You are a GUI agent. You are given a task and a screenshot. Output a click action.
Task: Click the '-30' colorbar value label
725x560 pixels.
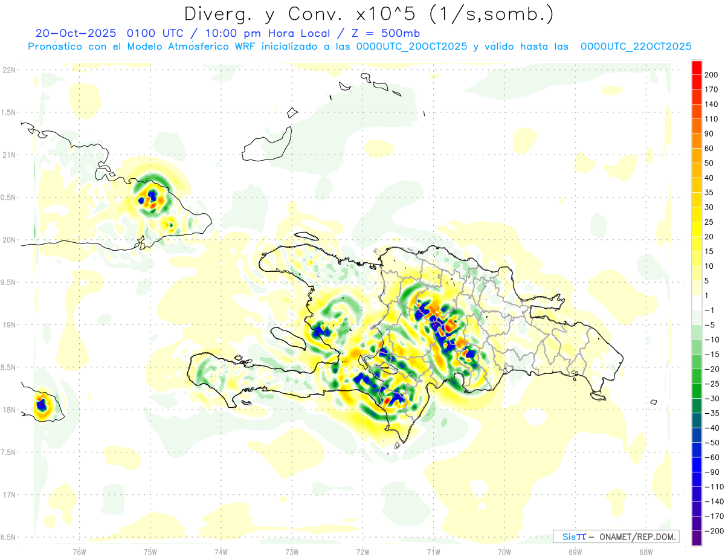pos(711,398)
